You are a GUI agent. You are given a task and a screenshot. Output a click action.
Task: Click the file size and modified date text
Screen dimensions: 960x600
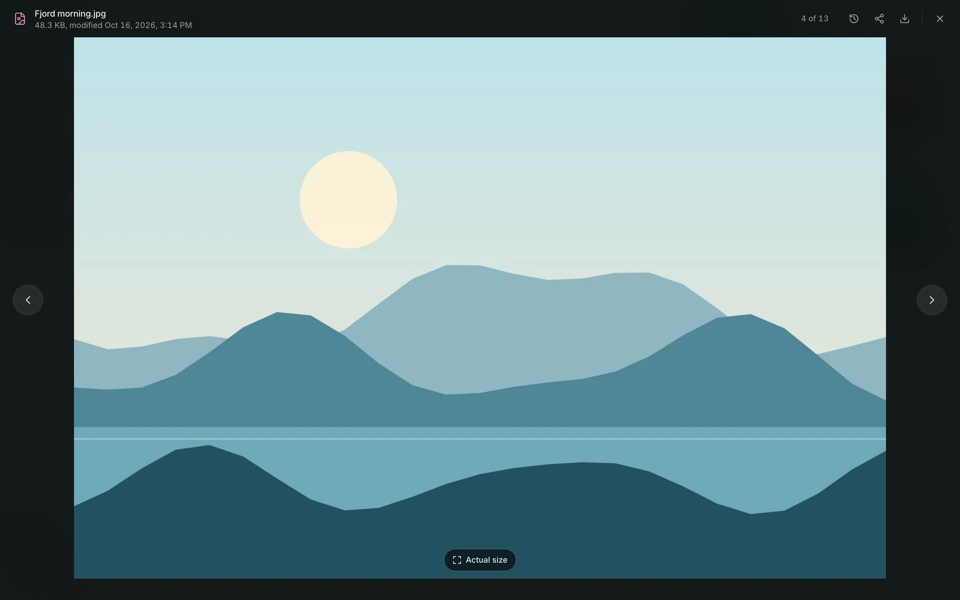coord(113,25)
